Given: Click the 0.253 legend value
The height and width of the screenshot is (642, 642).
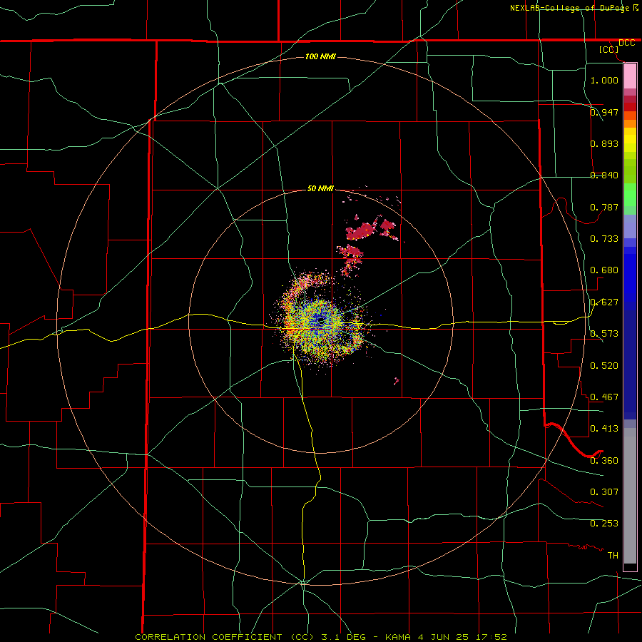Looking at the screenshot, I should pos(604,524).
